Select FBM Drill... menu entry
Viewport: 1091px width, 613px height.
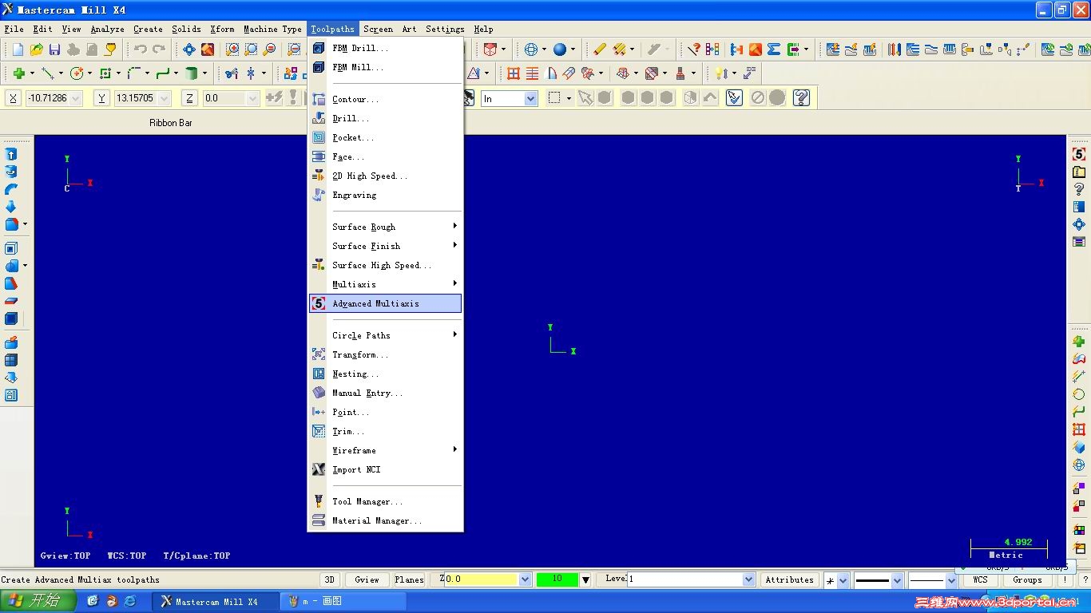385,48
